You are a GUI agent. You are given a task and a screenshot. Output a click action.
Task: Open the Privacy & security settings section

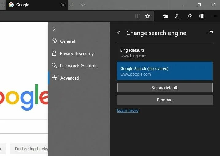tap(77, 53)
